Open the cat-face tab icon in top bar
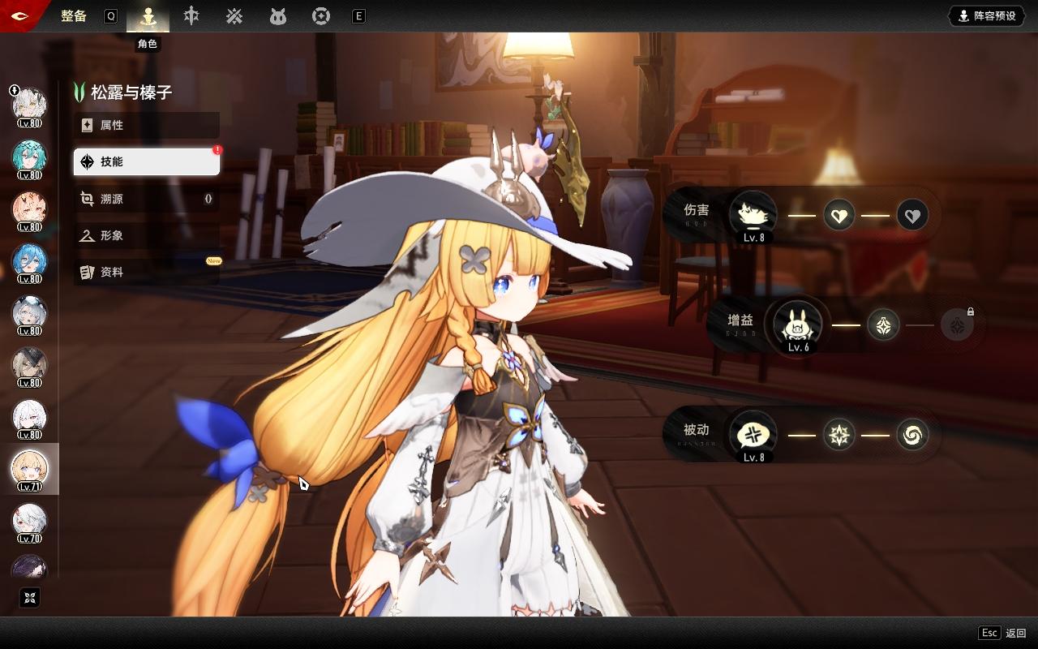 click(x=278, y=15)
